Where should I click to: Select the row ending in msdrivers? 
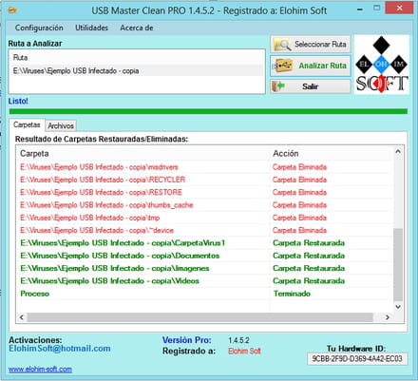pyautogui.click(x=205, y=167)
